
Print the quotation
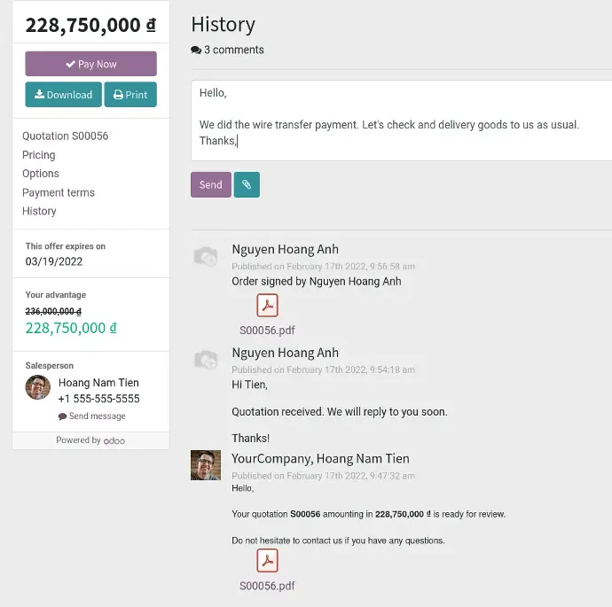130,95
